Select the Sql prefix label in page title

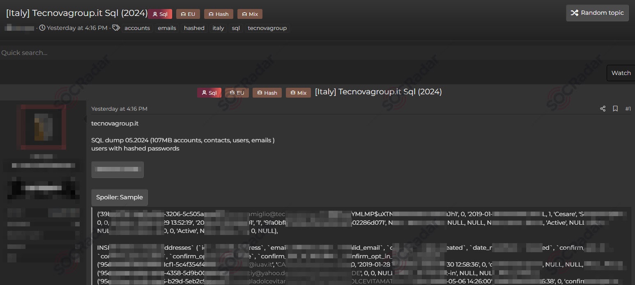[160, 14]
